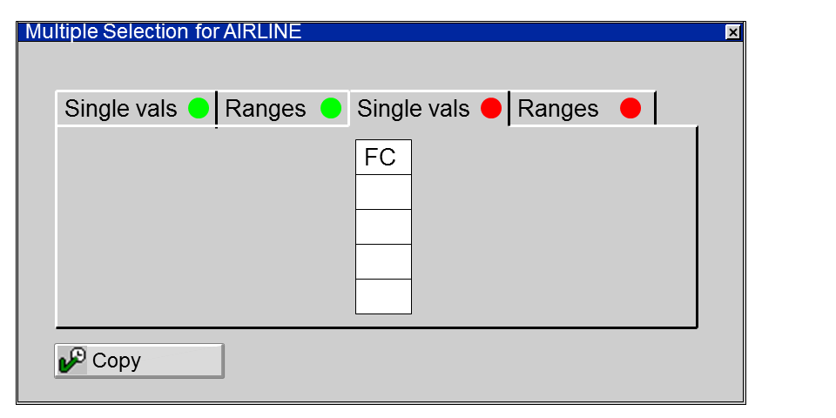Select the red Single vals tab
The height and width of the screenshot is (418, 836).
(414, 109)
